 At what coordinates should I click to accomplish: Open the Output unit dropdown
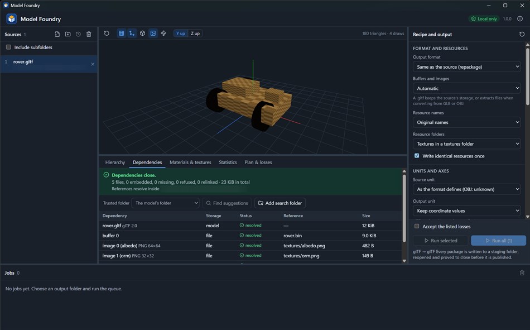point(466,211)
